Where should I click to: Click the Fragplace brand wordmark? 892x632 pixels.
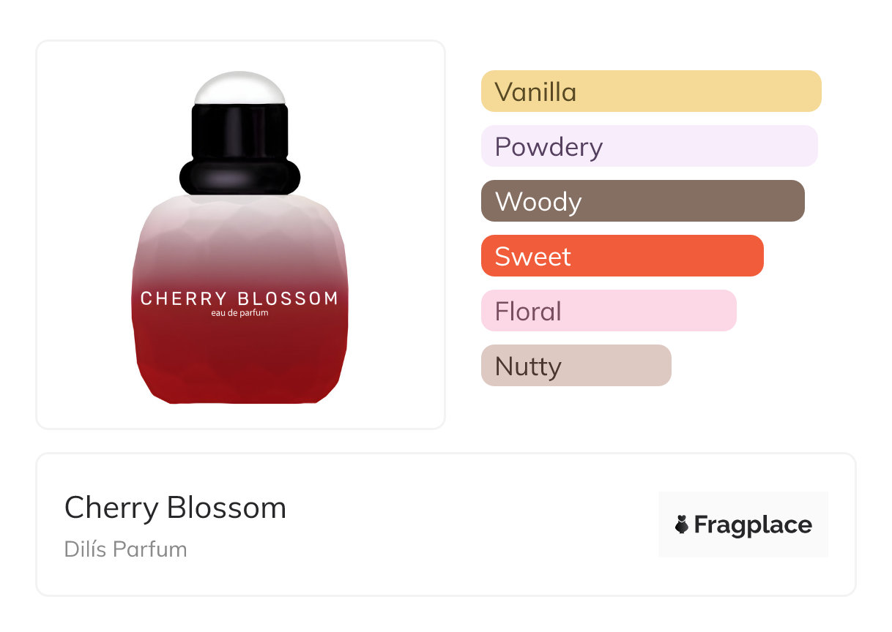click(x=753, y=524)
